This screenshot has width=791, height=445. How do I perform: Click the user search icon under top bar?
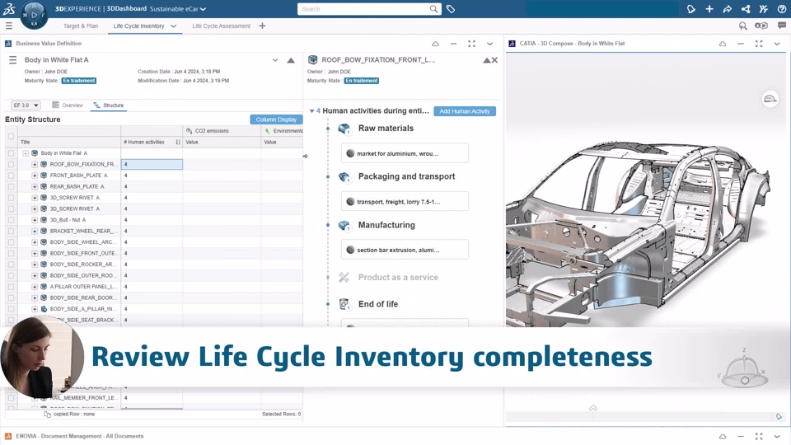742,26
